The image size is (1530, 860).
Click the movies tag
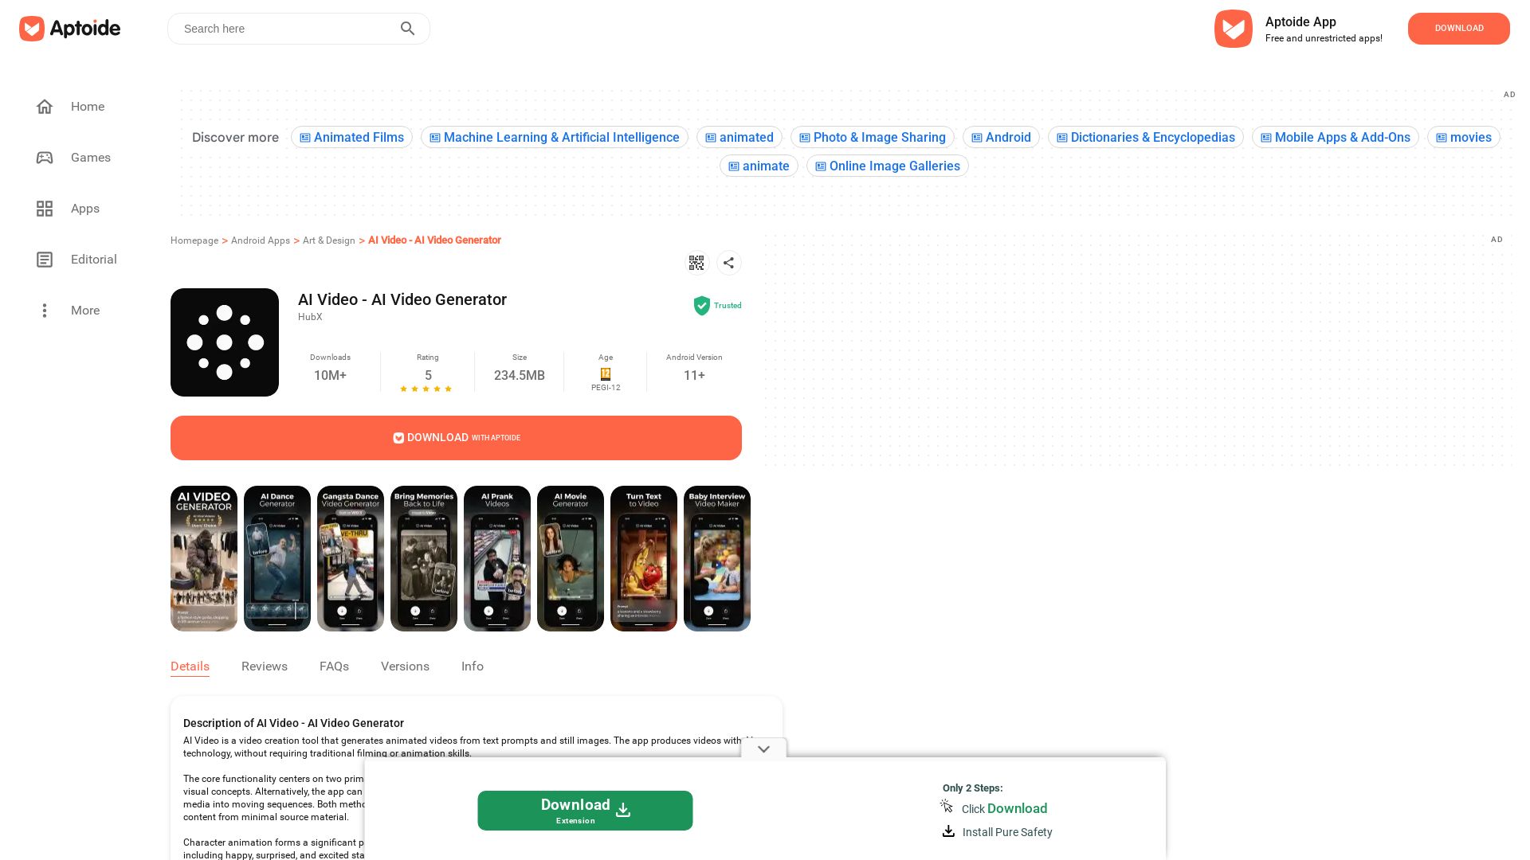tap(1464, 138)
